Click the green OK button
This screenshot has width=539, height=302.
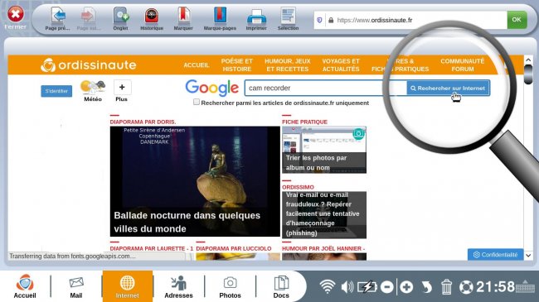pyautogui.click(x=517, y=20)
